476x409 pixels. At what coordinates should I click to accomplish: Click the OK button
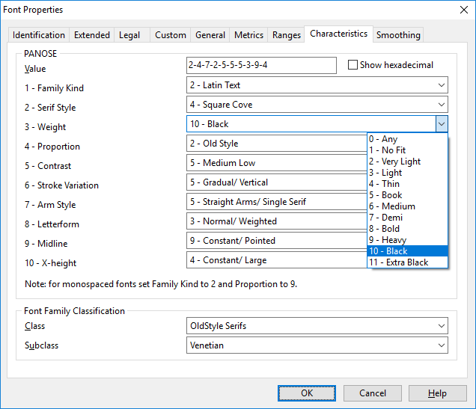[307, 393]
